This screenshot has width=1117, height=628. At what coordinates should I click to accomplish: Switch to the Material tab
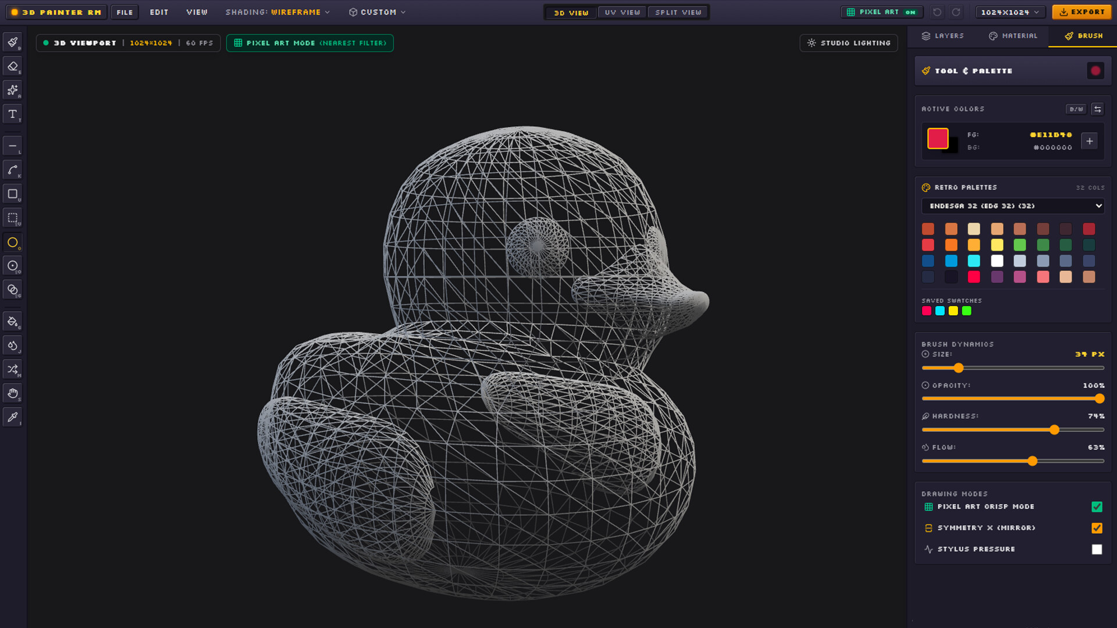click(1013, 35)
